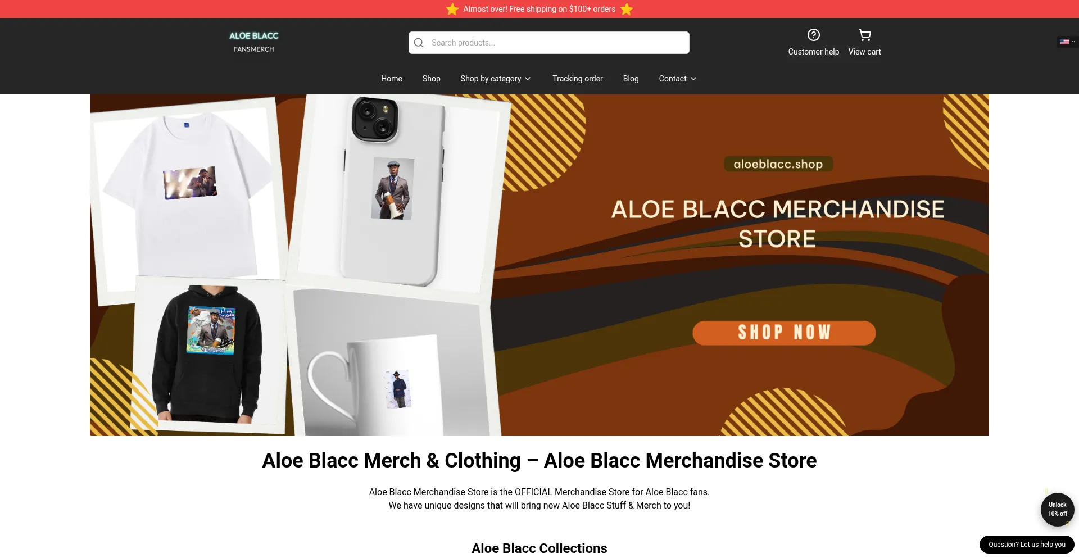Click the SHOP NOW banner button

tap(784, 333)
